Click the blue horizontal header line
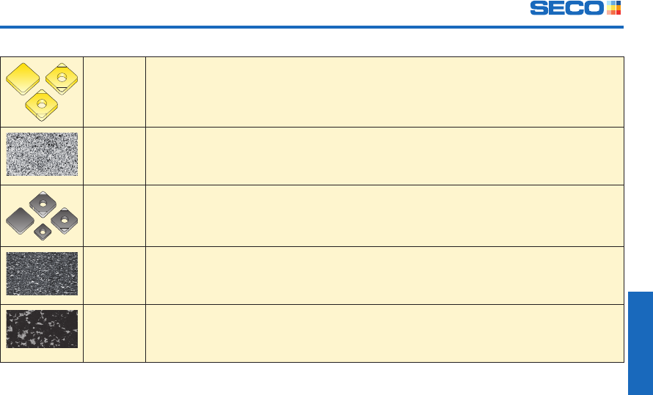The image size is (653, 395). pyautogui.click(x=312, y=27)
